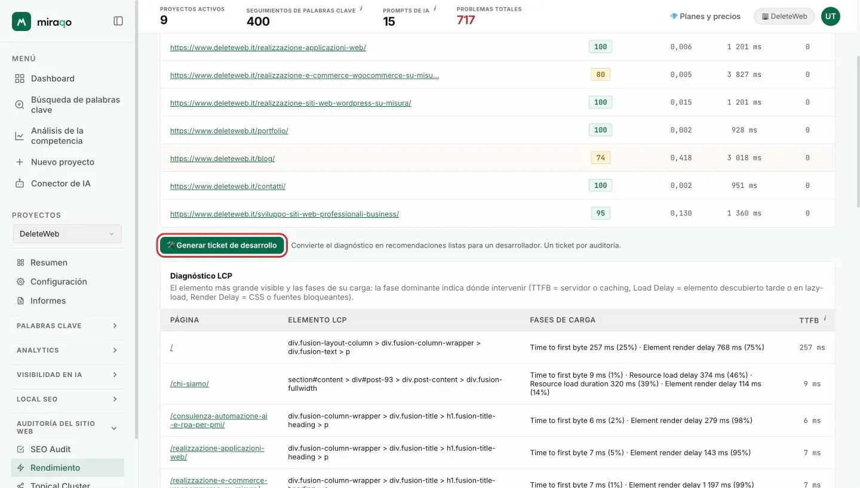This screenshot has height=488, width=860.
Task: Click the miraqo logo icon
Action: click(21, 21)
